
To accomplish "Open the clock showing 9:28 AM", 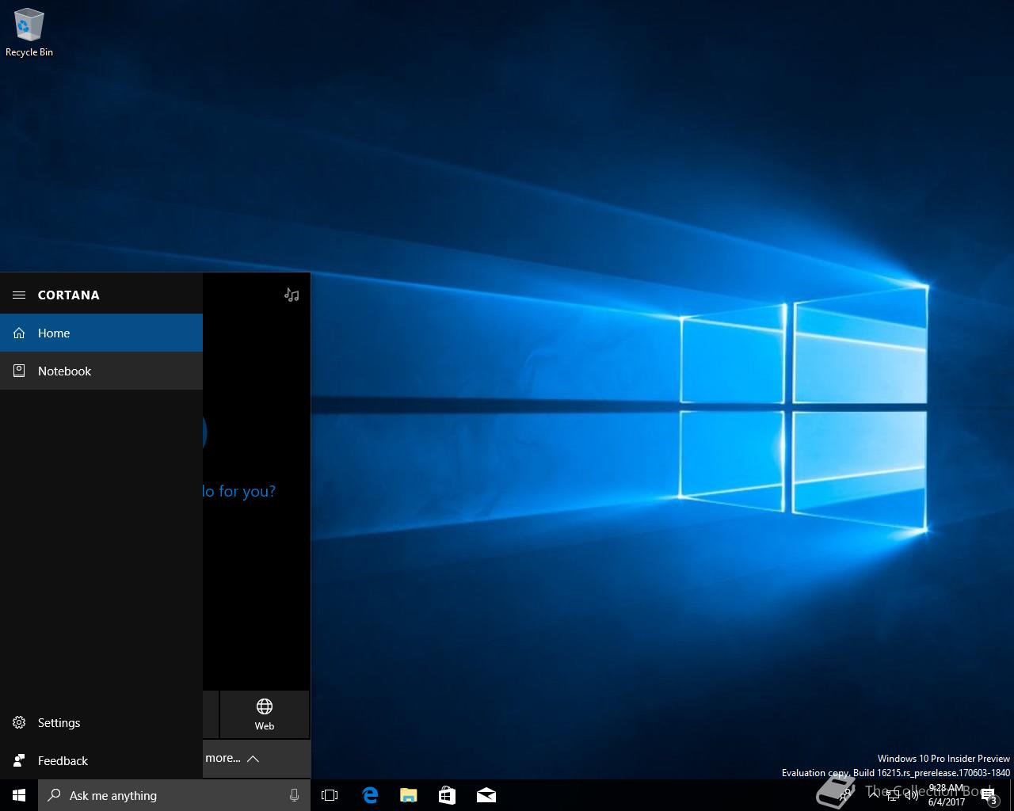I will point(947,795).
